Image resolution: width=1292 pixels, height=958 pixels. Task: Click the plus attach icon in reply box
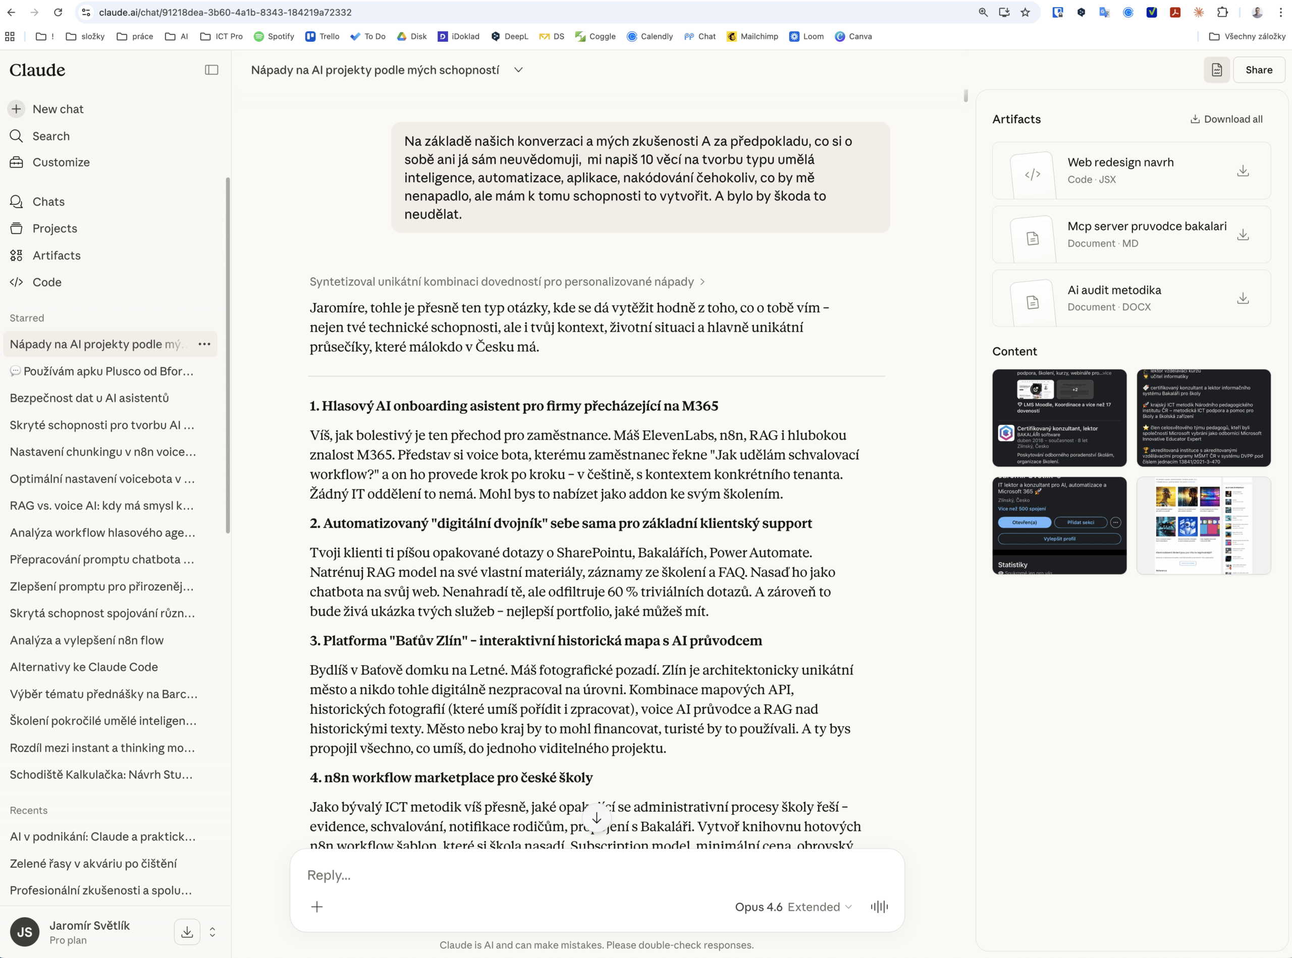tap(316, 907)
